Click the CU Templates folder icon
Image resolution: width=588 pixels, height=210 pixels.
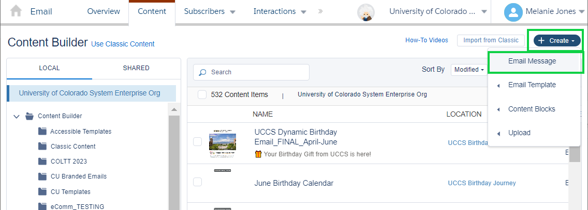[42, 191]
